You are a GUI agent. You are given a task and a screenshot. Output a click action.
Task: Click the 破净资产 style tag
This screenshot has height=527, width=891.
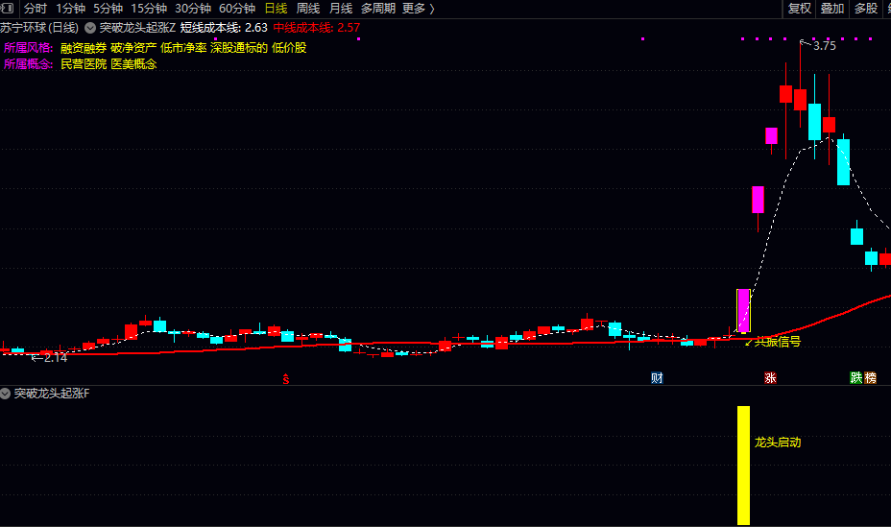point(133,48)
